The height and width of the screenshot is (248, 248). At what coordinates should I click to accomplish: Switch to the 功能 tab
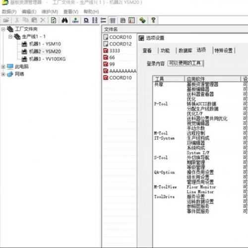coord(165,51)
